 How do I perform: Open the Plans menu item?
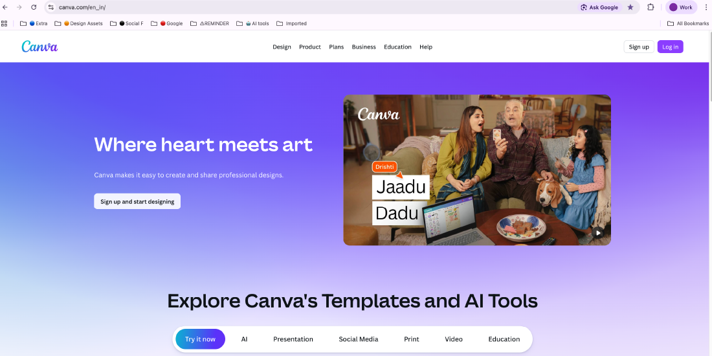[337, 47]
